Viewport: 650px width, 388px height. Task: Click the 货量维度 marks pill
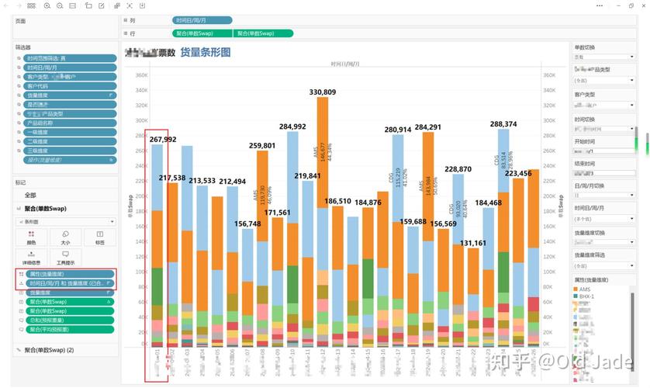click(x=70, y=293)
